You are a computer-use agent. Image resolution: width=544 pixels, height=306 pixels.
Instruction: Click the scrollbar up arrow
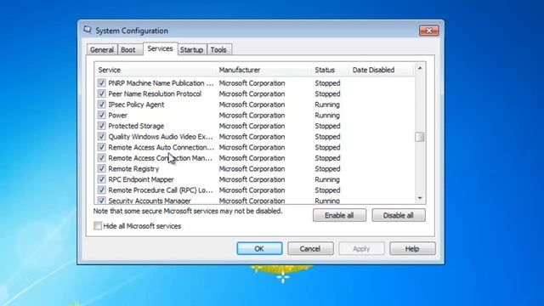(420, 68)
